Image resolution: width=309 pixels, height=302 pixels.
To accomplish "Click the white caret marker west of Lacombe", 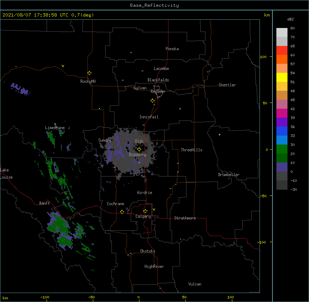I will (142, 71).
